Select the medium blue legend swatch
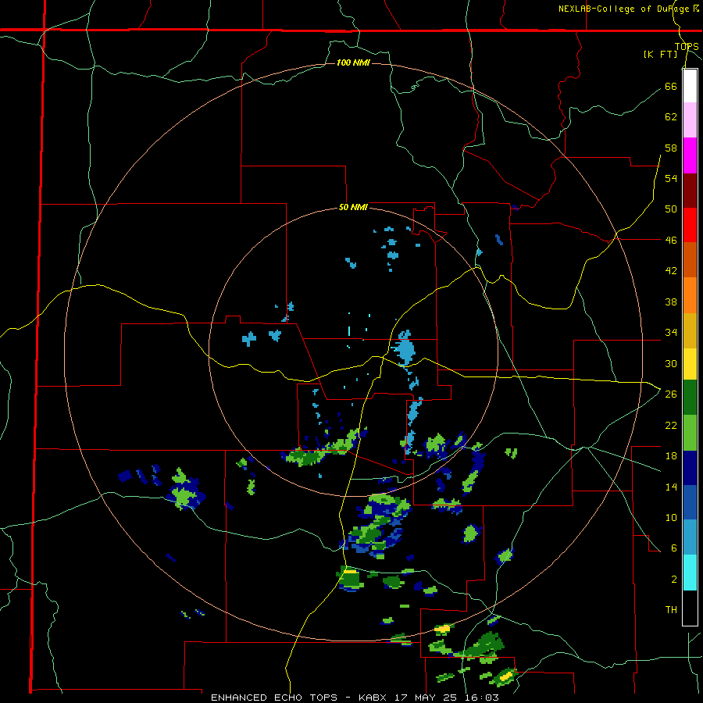The width and height of the screenshot is (703, 703). coord(690,502)
